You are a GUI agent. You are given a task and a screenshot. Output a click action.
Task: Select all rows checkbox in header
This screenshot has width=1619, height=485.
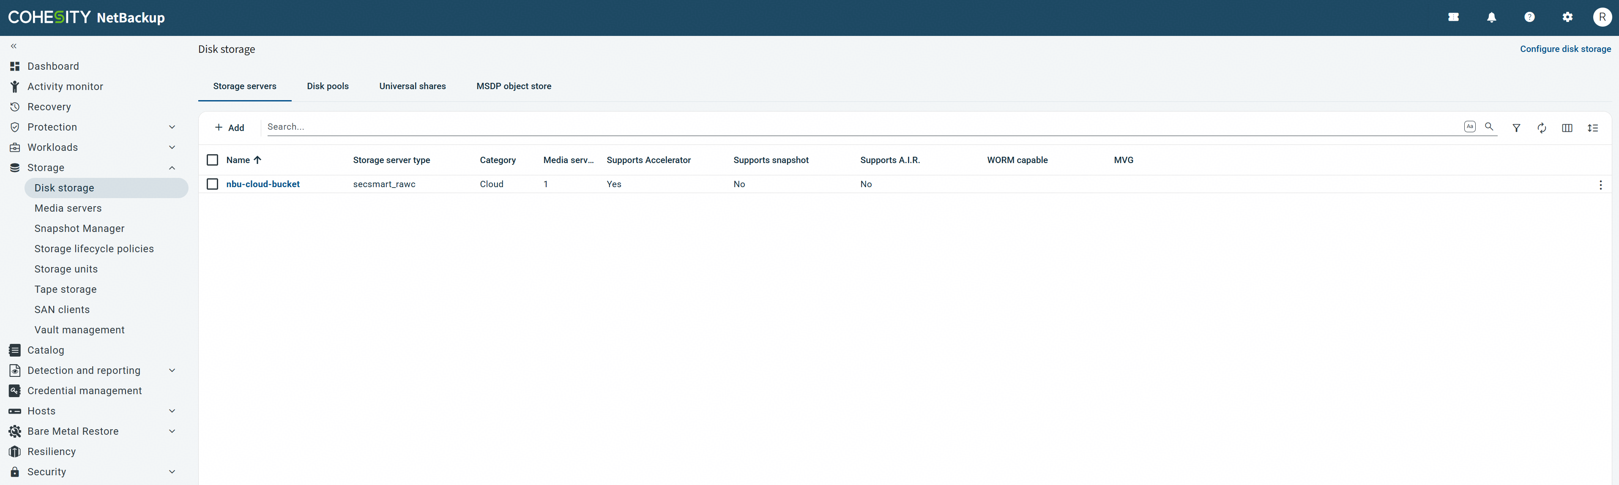tap(213, 160)
